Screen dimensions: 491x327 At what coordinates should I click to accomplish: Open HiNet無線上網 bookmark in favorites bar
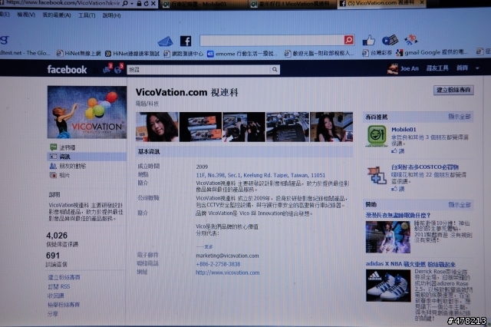coord(79,53)
